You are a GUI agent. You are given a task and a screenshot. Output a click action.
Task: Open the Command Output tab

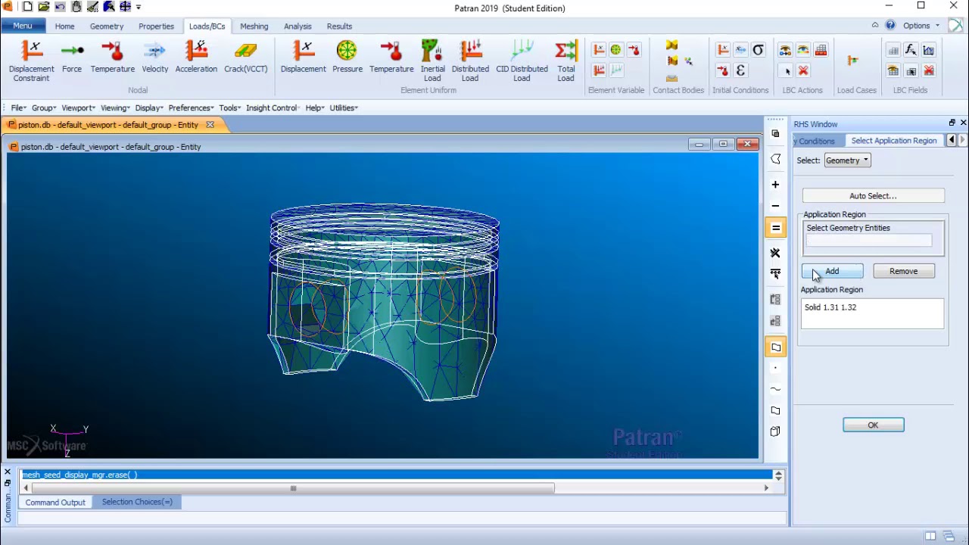(55, 503)
